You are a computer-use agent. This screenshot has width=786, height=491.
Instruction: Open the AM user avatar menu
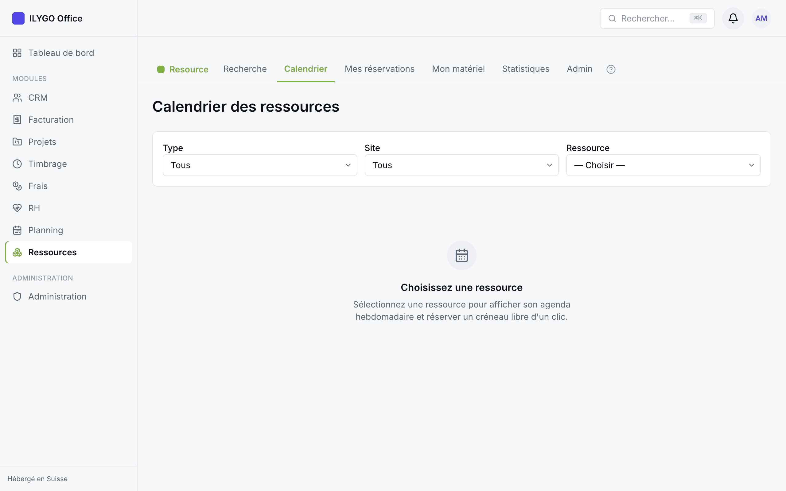pos(761,18)
